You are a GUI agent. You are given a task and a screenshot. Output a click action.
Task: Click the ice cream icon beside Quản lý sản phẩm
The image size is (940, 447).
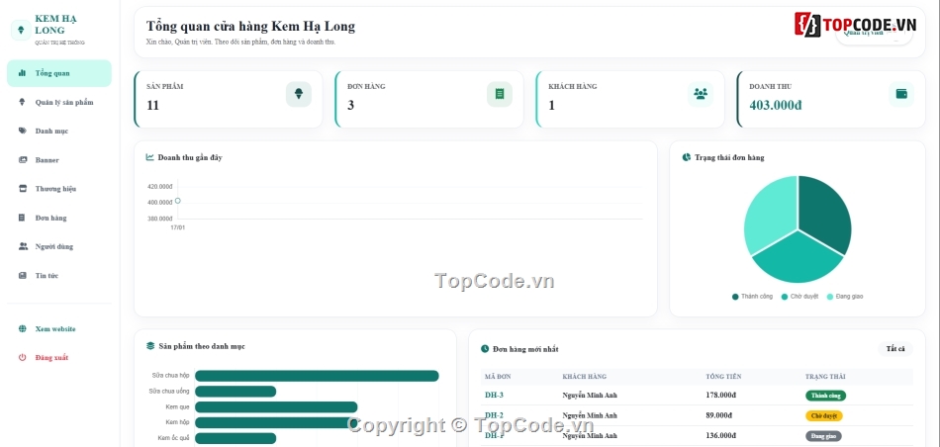coord(23,102)
